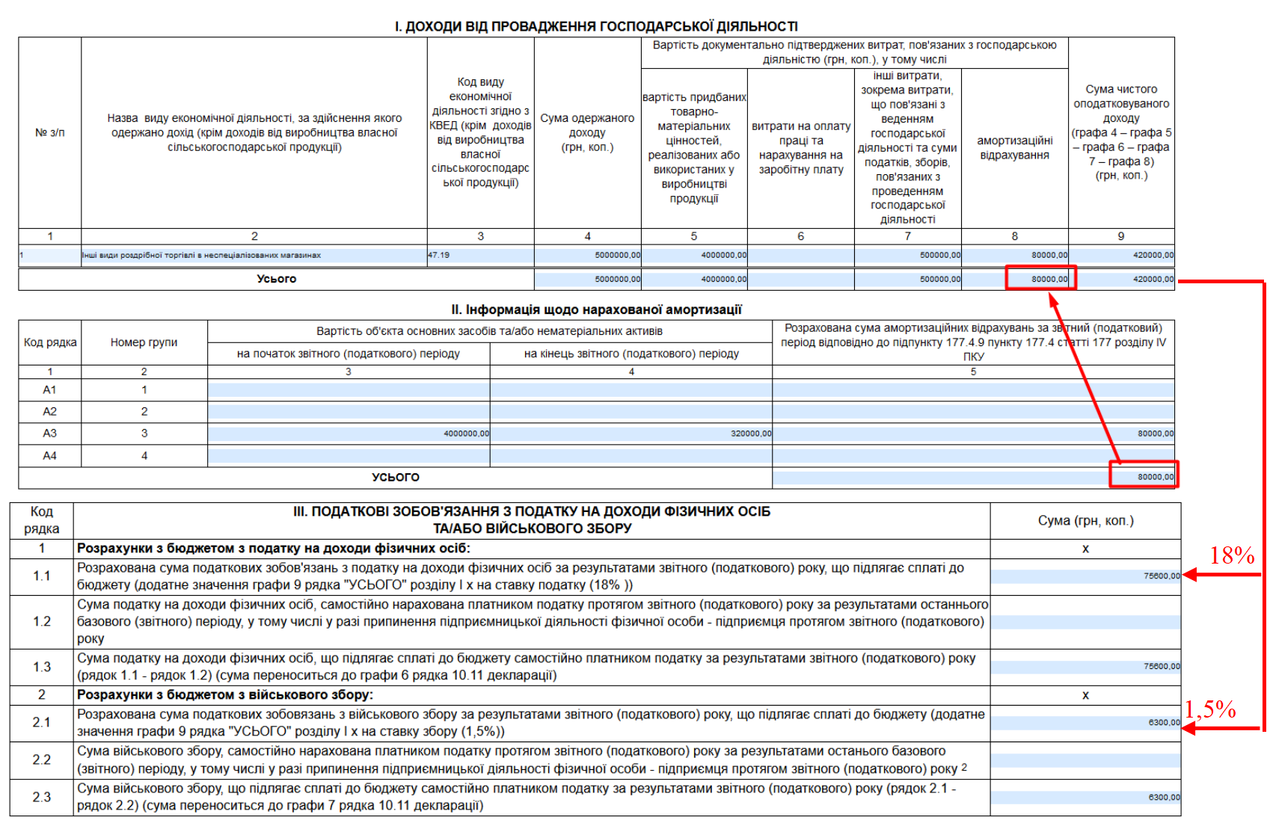
Task: Click A3 start-of-period value 4000000,00
Action: tap(349, 434)
